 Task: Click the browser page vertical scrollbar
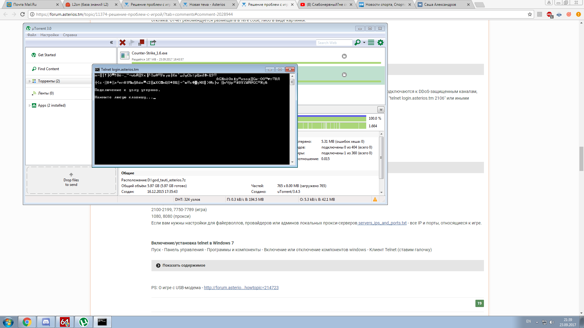point(581,159)
